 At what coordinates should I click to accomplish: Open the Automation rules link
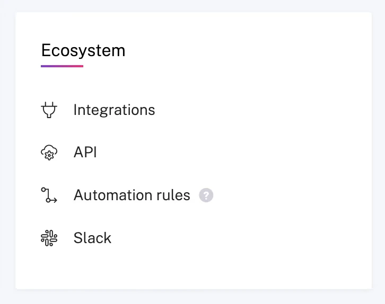[x=132, y=195]
